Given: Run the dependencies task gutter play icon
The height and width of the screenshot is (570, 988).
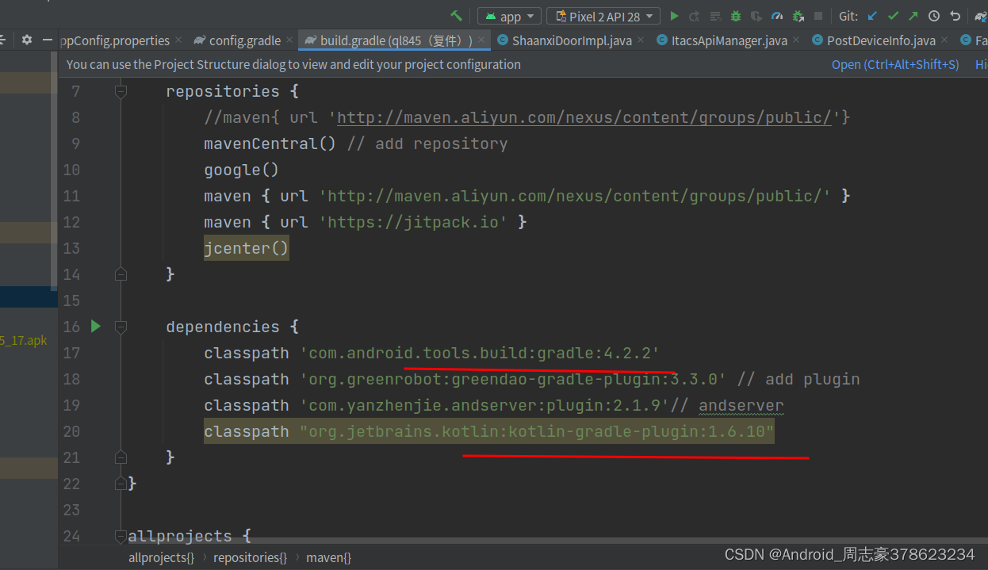Looking at the screenshot, I should [96, 326].
